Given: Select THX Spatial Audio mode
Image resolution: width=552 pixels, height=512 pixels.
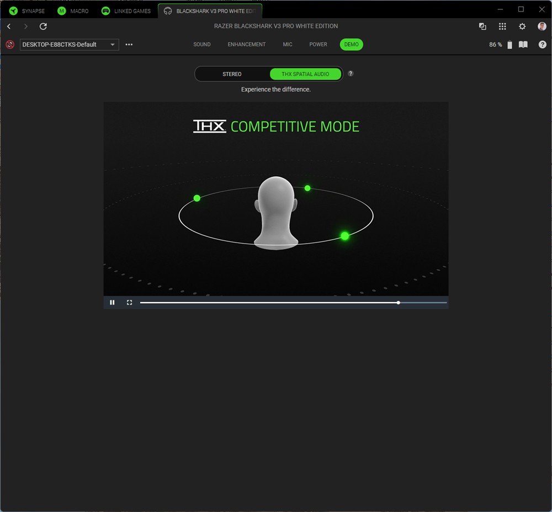Looking at the screenshot, I should (305, 74).
